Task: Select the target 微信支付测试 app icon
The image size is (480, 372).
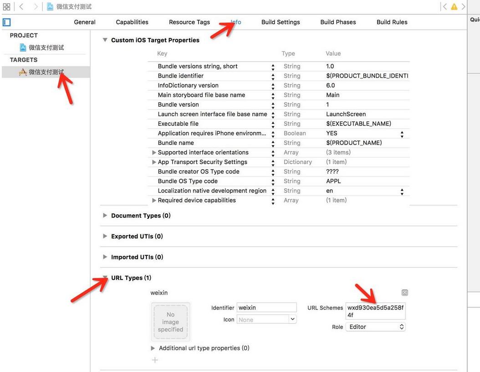Action: coord(23,72)
